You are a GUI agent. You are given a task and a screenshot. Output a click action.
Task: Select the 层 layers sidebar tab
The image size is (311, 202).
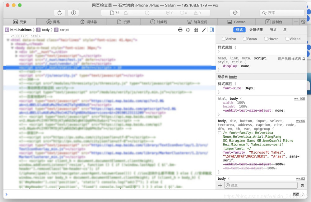[x=285, y=30]
